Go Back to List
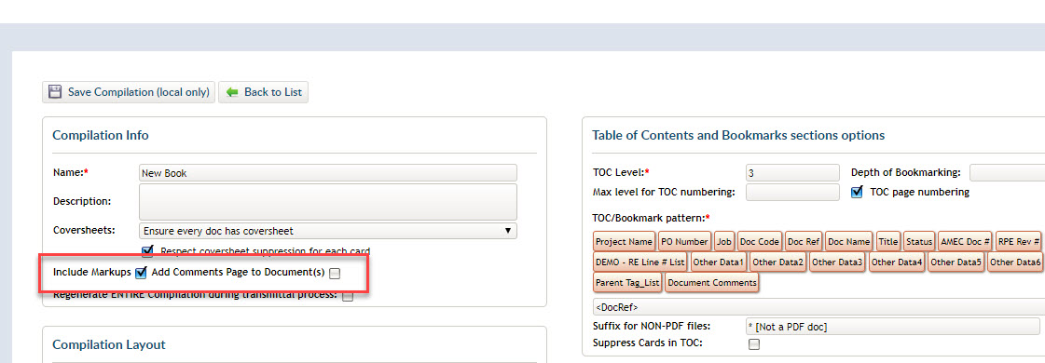1045x363 pixels. click(x=263, y=92)
